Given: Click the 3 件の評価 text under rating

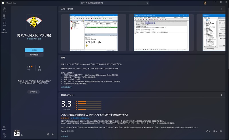Looking at the screenshot, I should pyautogui.click(x=66, y=109).
